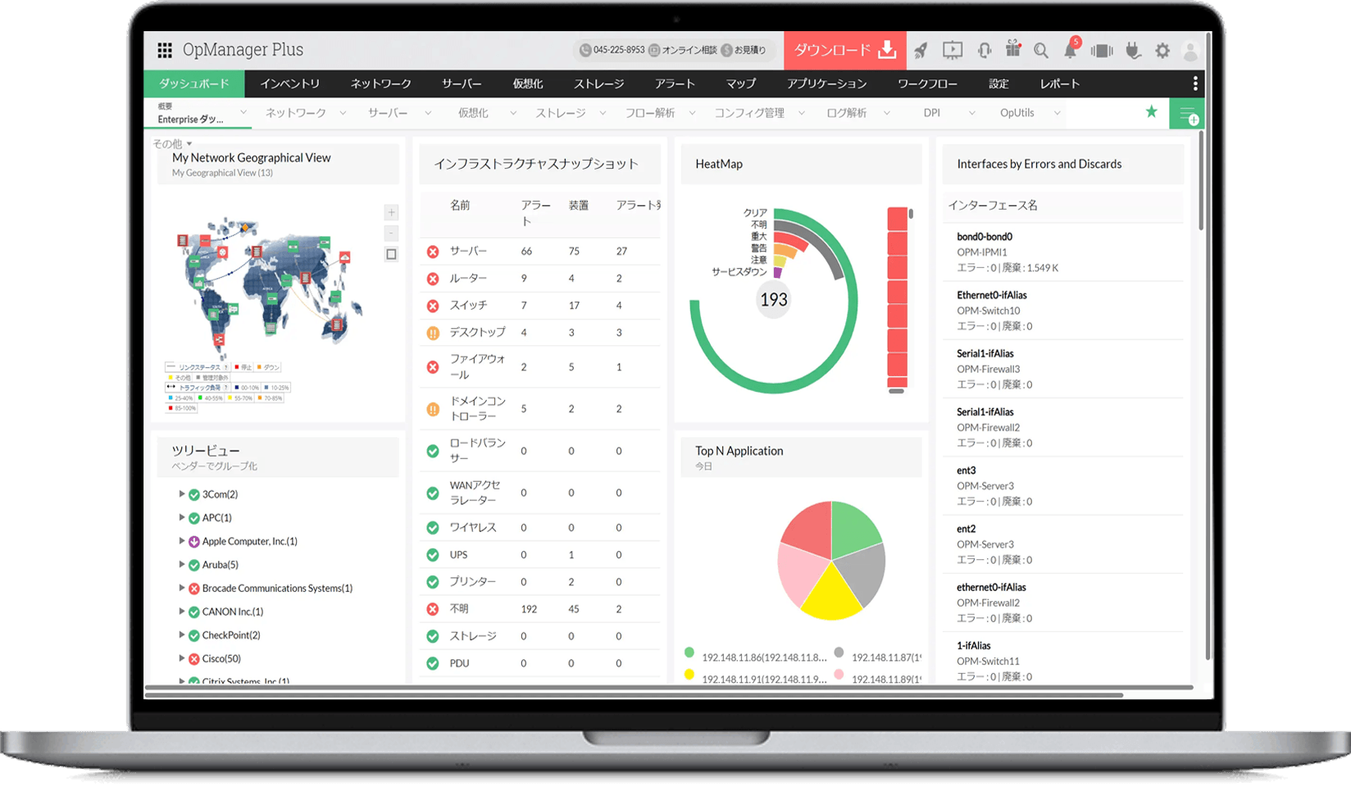Click the heatmap vertical scrollbar
The width and height of the screenshot is (1351, 787).
[911, 214]
